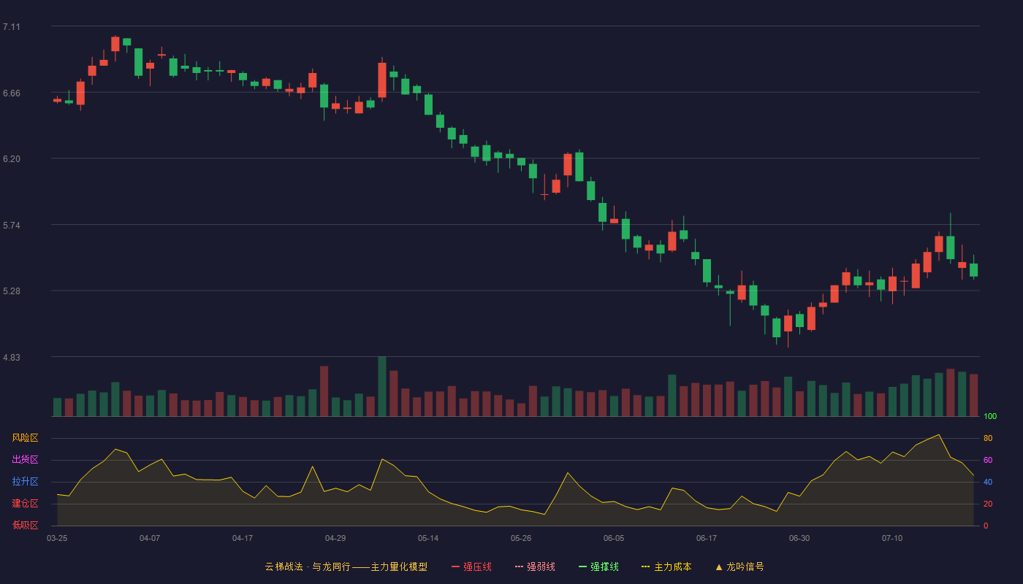Click the 04-17 date label
The image size is (1023, 584).
(x=243, y=538)
